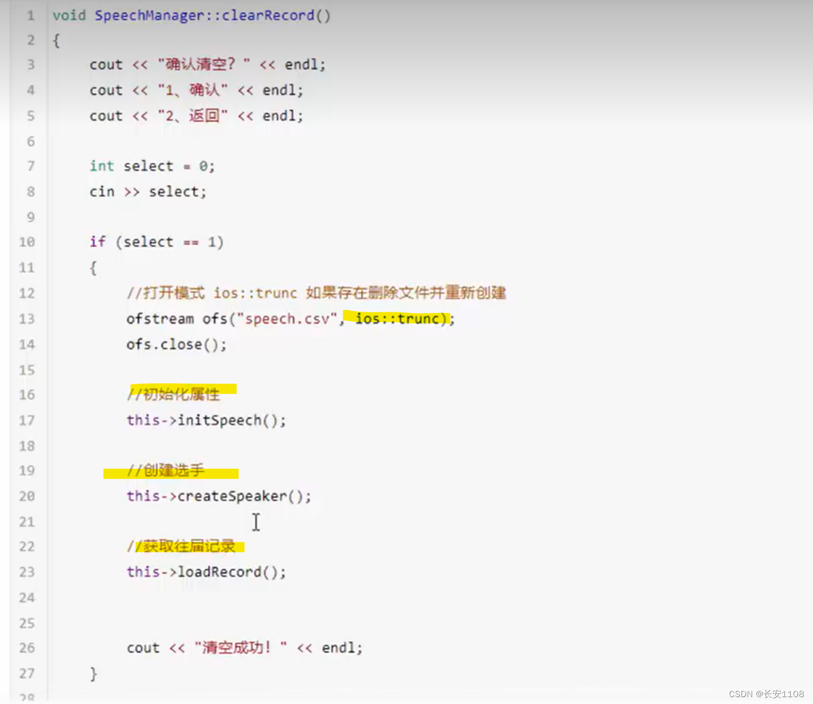
Task: Click the void keyword on line 1
Action: coord(69,15)
